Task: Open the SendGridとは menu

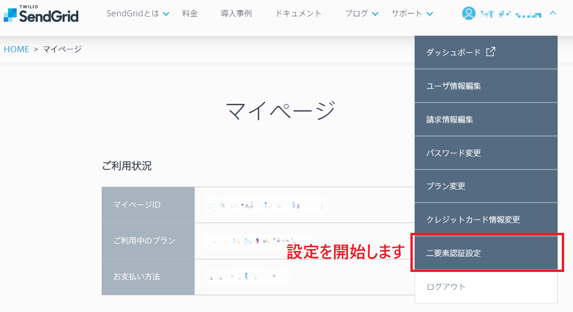Action: pos(133,14)
